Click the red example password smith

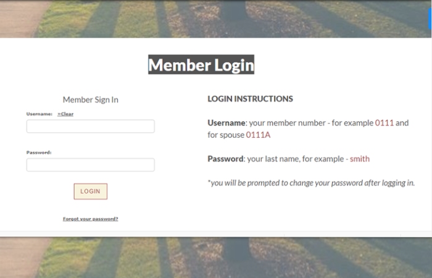tap(360, 159)
